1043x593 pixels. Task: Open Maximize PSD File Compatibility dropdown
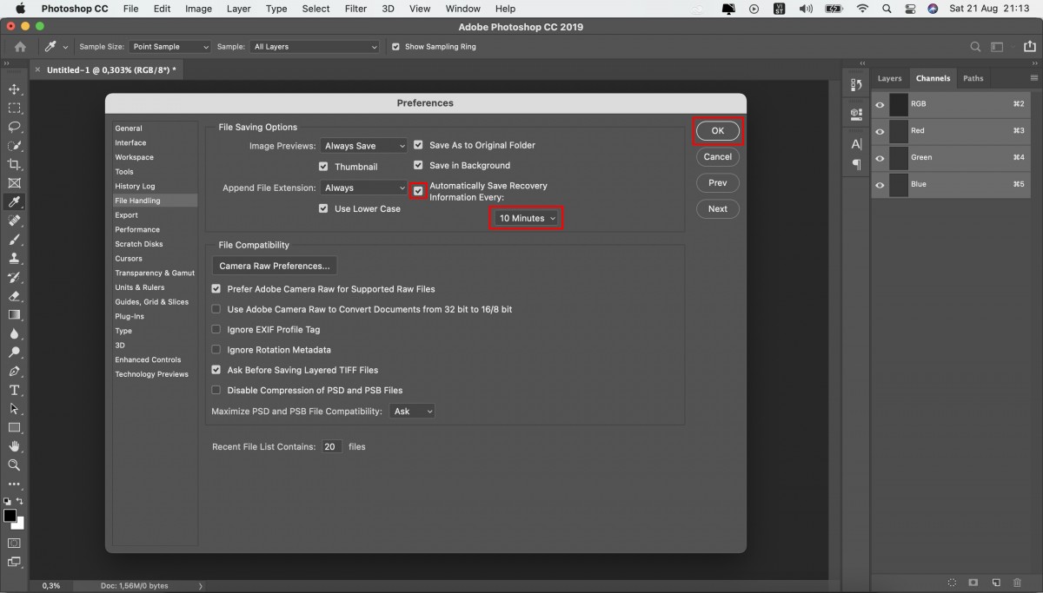(x=411, y=412)
